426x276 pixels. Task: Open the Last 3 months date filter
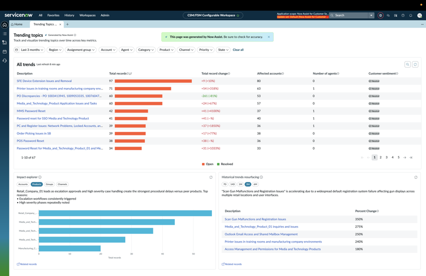point(30,50)
